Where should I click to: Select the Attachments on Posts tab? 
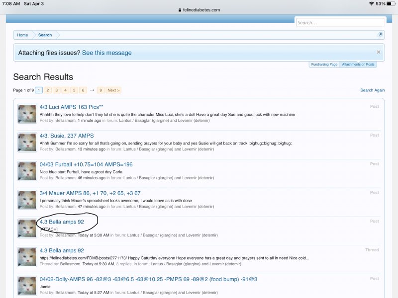click(x=358, y=65)
